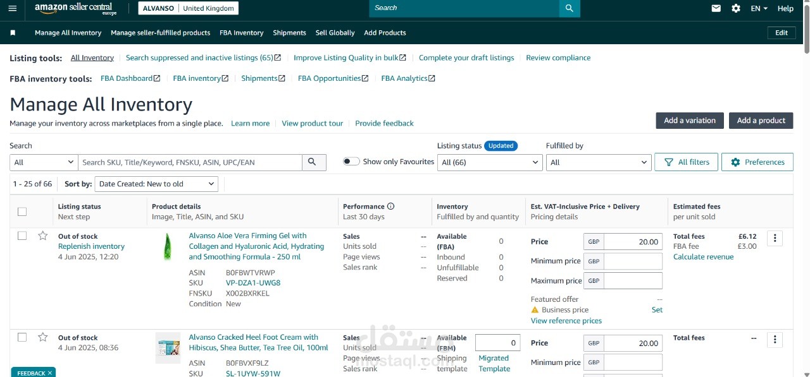Screen dimensions: 810x377
Task: Open Shipments in top navigation
Action: [x=289, y=33]
